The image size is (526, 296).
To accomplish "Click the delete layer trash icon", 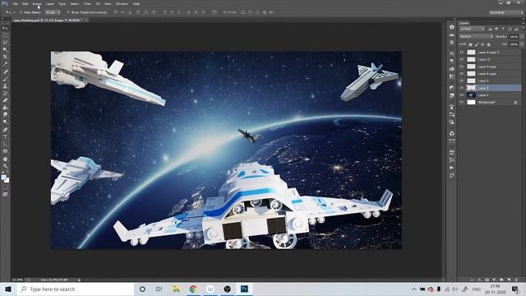I will [x=516, y=280].
